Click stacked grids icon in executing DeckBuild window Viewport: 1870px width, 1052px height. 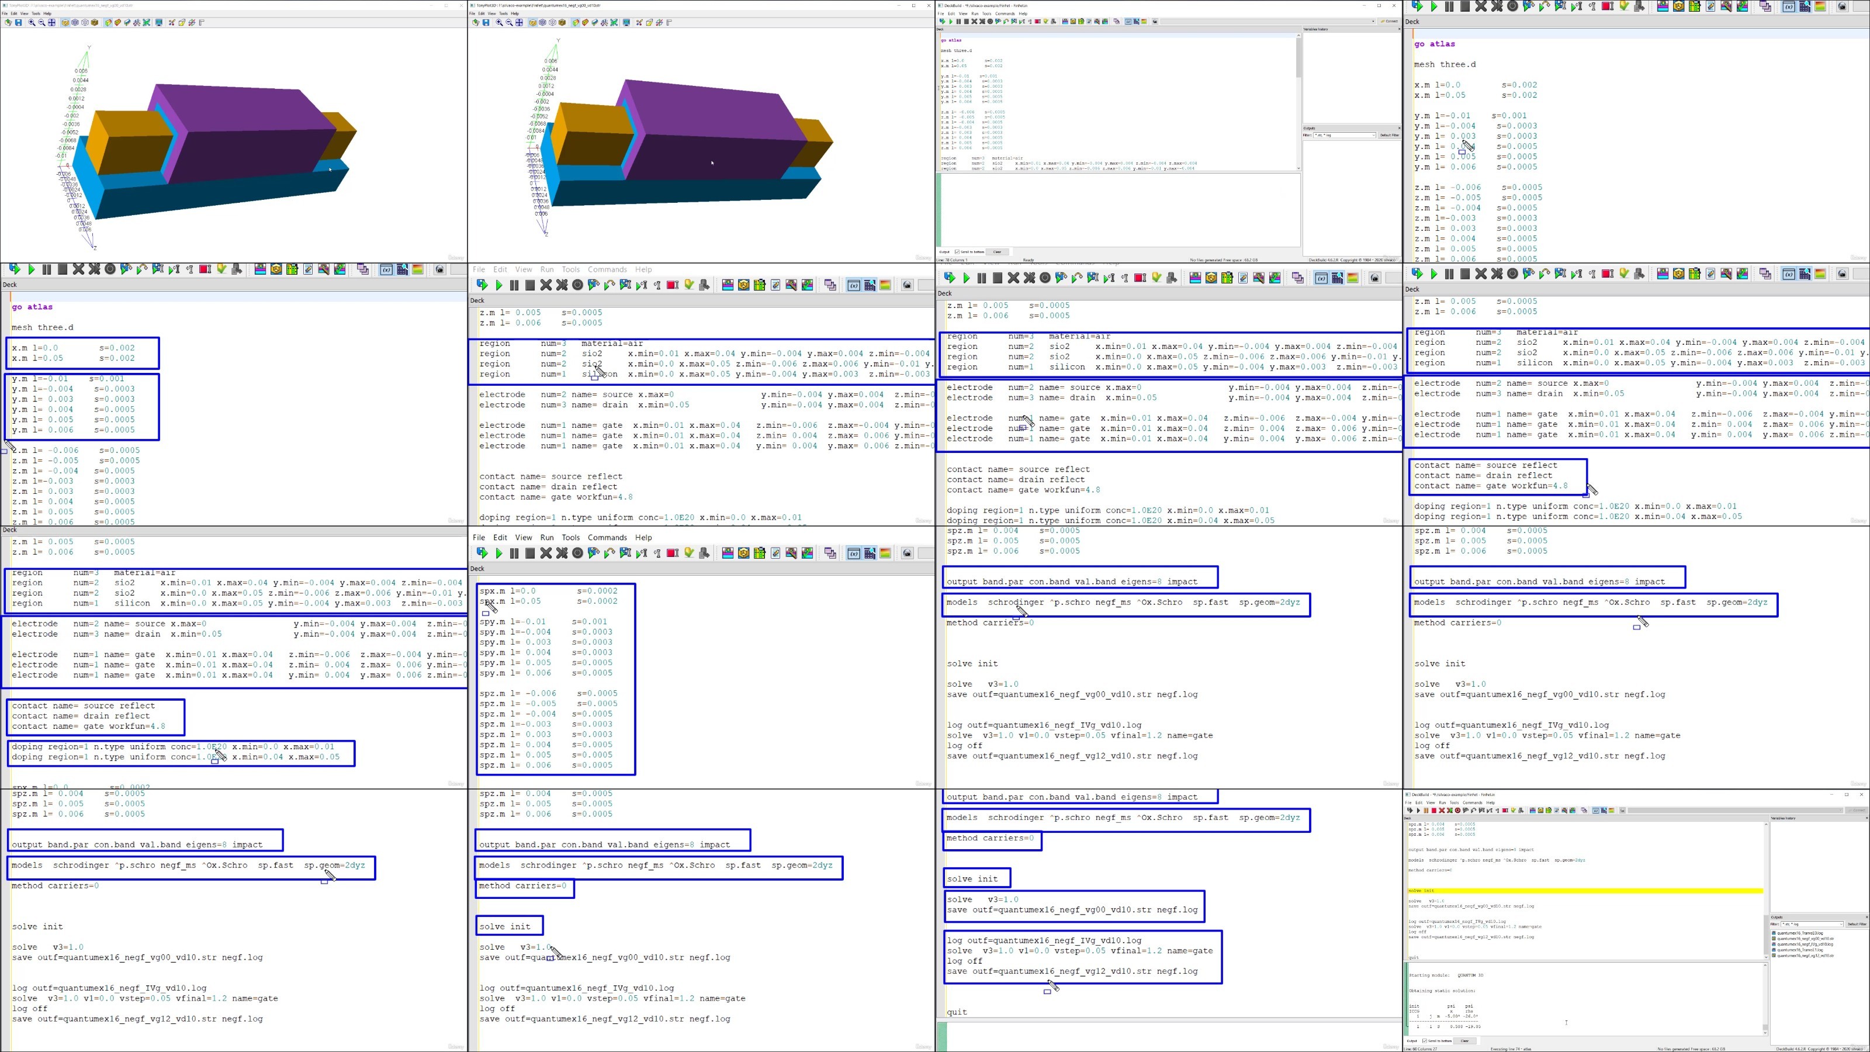click(1584, 811)
